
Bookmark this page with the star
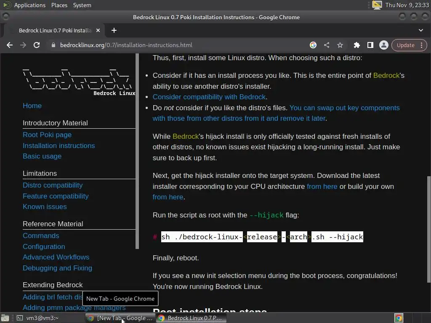(x=340, y=45)
